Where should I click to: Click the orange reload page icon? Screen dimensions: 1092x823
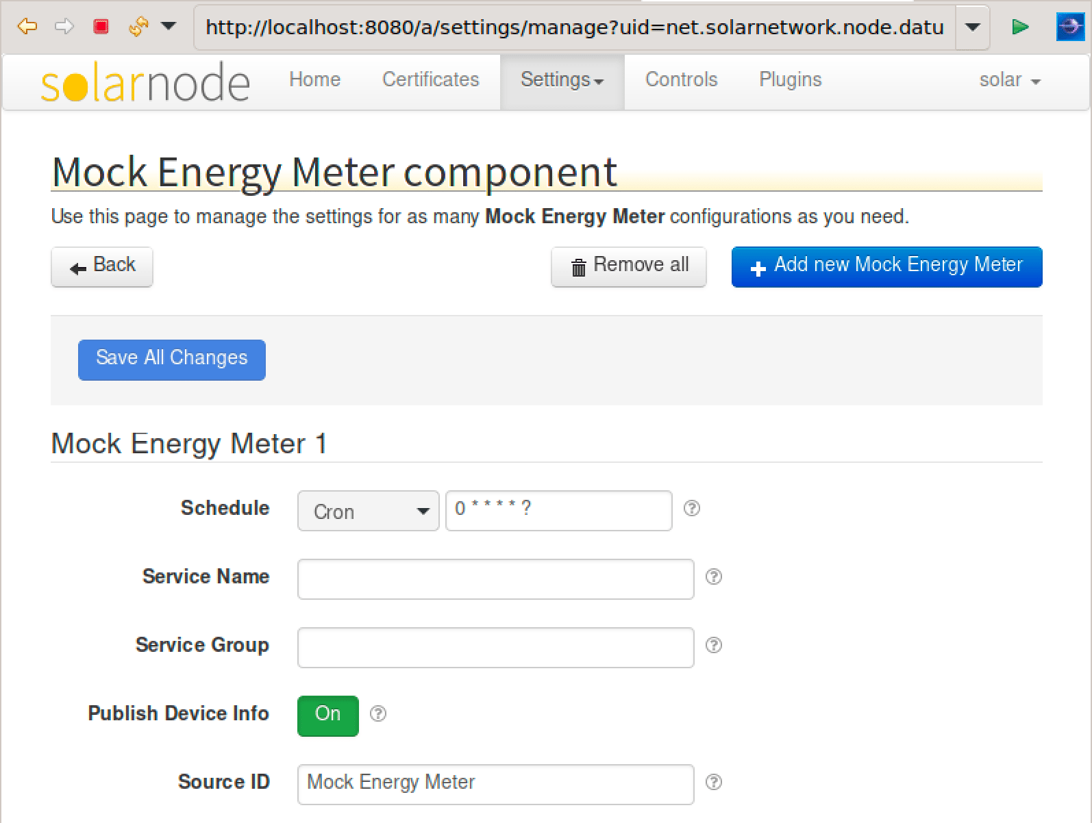pyautogui.click(x=138, y=27)
